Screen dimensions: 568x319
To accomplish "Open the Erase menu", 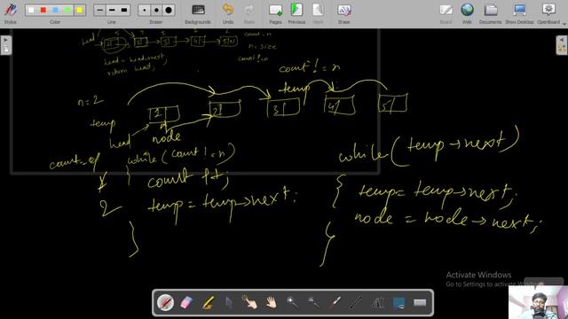I will coord(343,13).
